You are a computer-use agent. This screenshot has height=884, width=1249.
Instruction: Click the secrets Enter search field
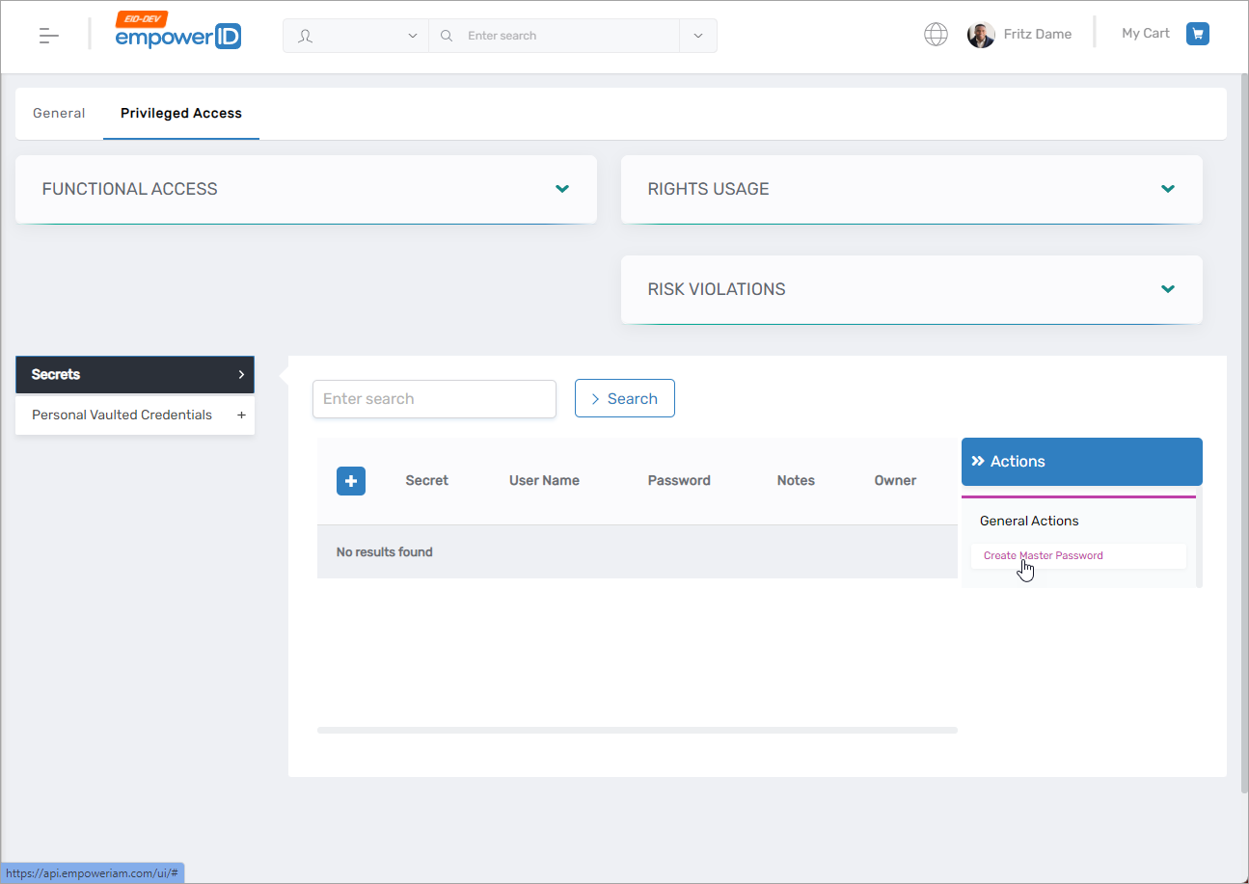(x=434, y=399)
